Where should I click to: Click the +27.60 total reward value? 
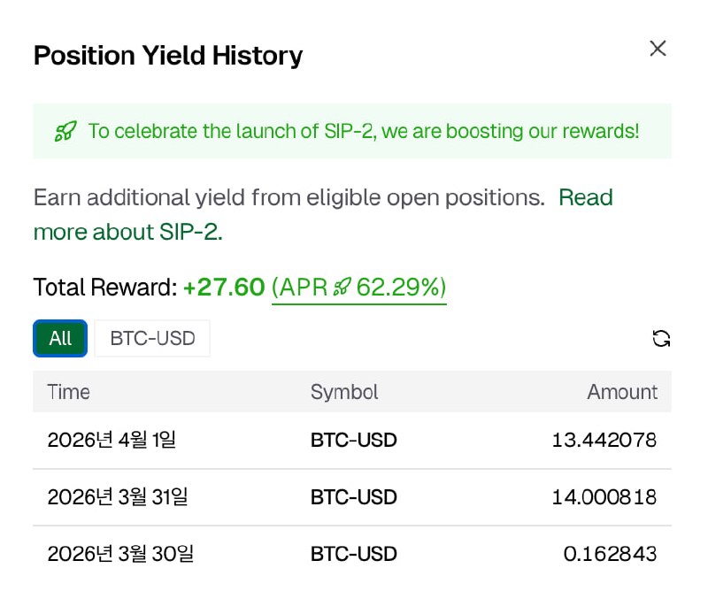point(224,288)
